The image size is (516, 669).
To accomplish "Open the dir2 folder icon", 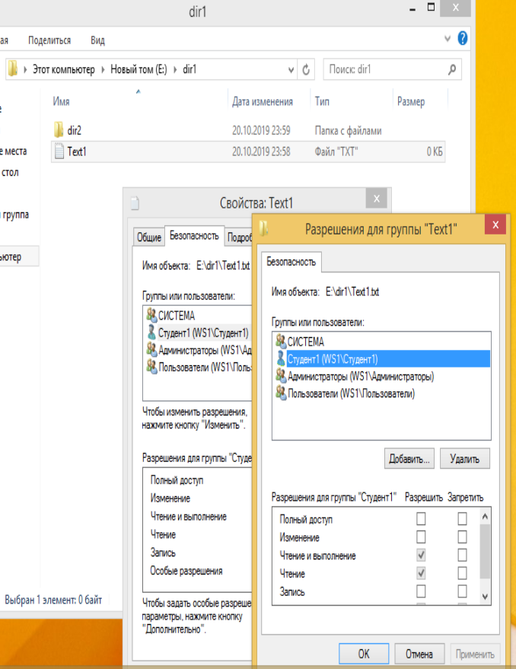I will click(59, 130).
